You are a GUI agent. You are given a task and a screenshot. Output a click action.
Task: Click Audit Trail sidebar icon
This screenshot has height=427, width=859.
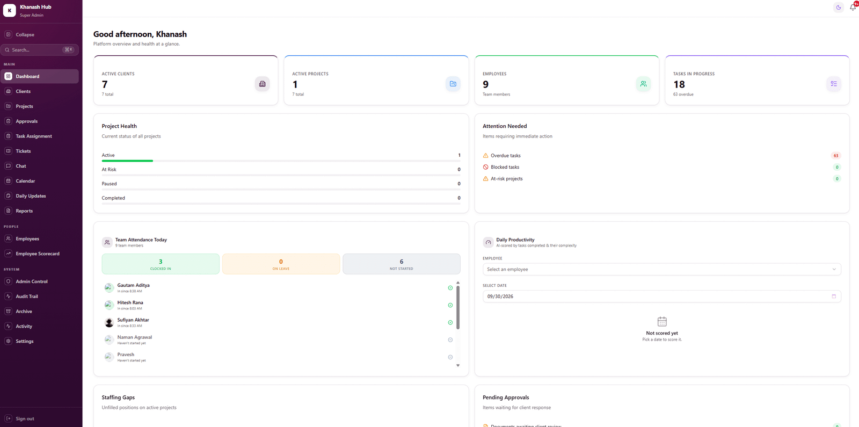[x=8, y=296]
